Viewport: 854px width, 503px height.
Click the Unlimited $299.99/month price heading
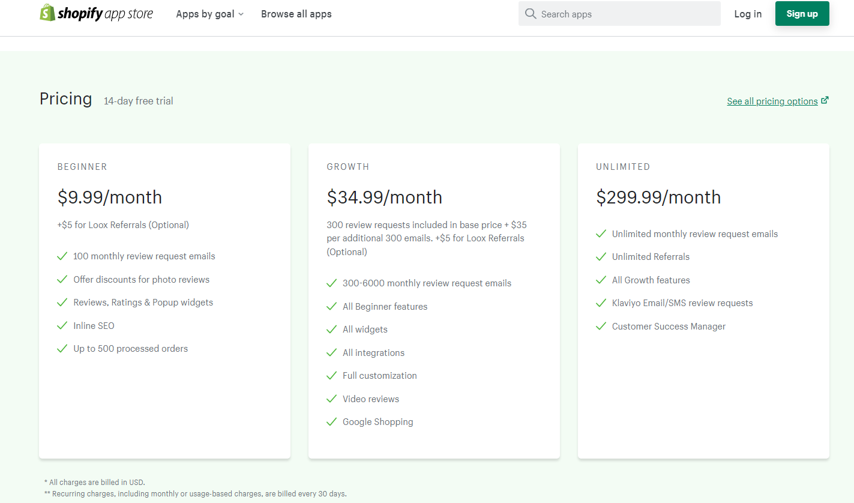tap(658, 197)
